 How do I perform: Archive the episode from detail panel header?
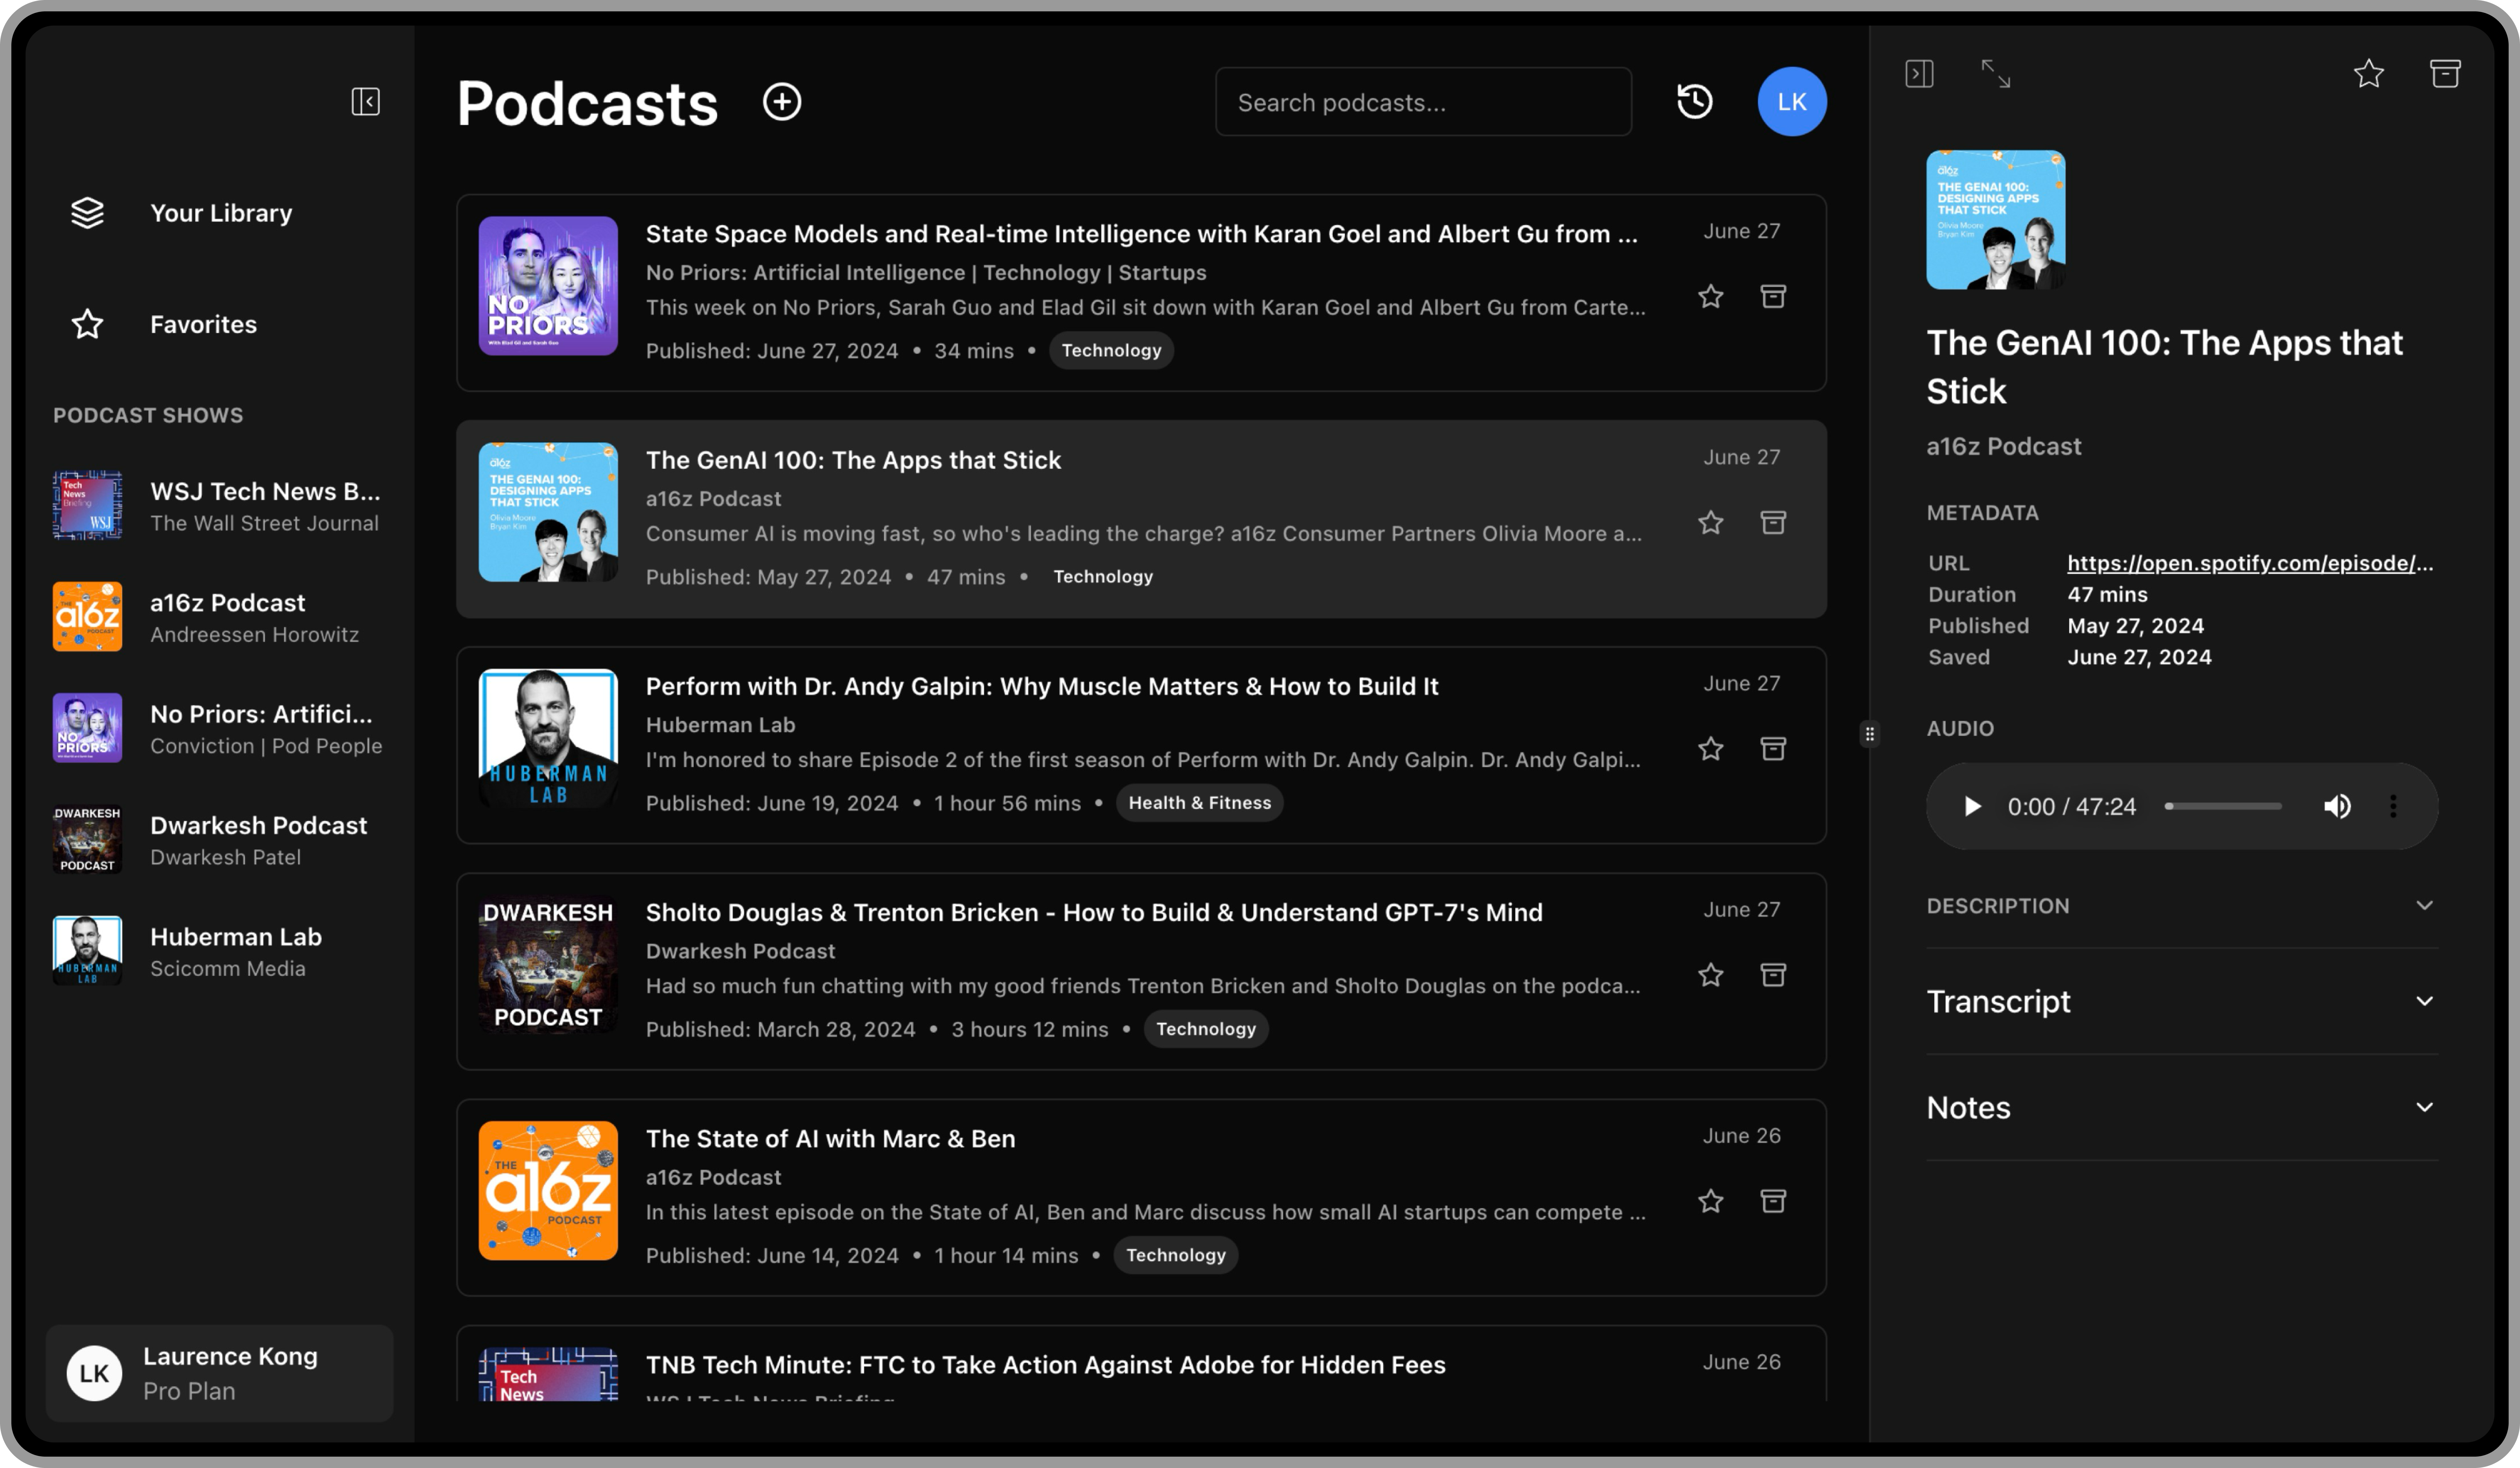coord(2445,73)
